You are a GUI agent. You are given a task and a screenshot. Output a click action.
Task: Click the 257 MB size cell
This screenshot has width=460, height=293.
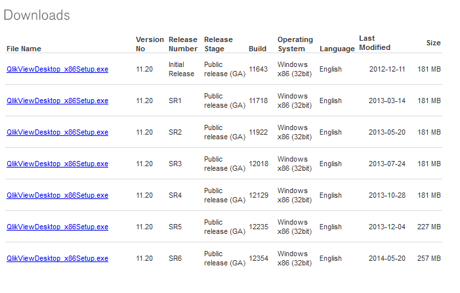pos(429,259)
